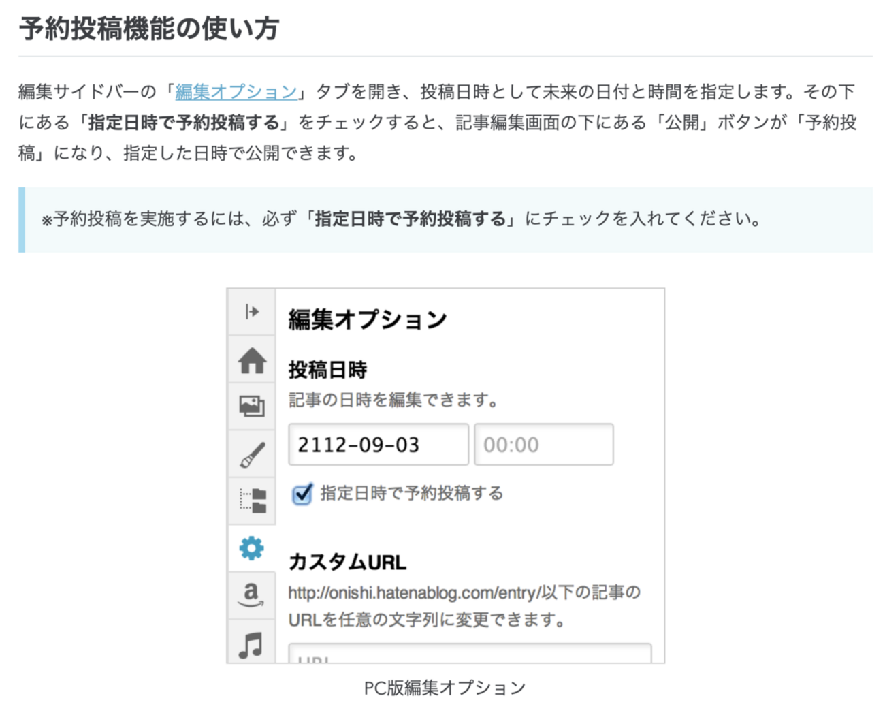This screenshot has height=713, width=885.
Task: Open the category folder tree icon
Action: pyautogui.click(x=252, y=501)
